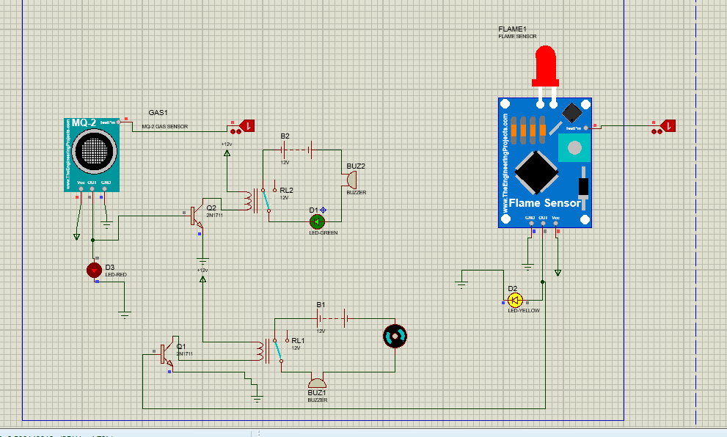
Task: Click the 'FLAME SENSOR' value text
Action: (517, 36)
